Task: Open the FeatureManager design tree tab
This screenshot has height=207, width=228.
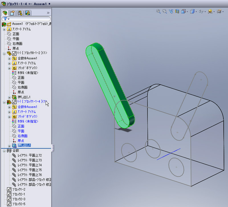Action: pos(5,13)
